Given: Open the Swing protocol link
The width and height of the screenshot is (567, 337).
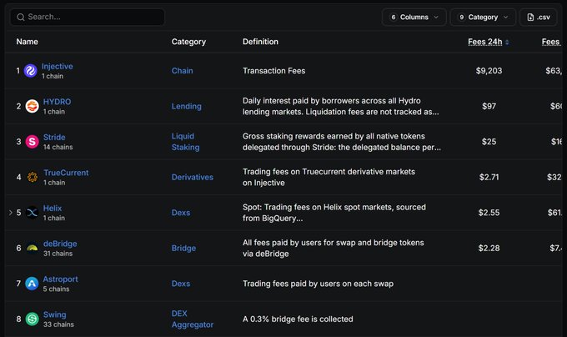Looking at the screenshot, I should [x=54, y=314].
